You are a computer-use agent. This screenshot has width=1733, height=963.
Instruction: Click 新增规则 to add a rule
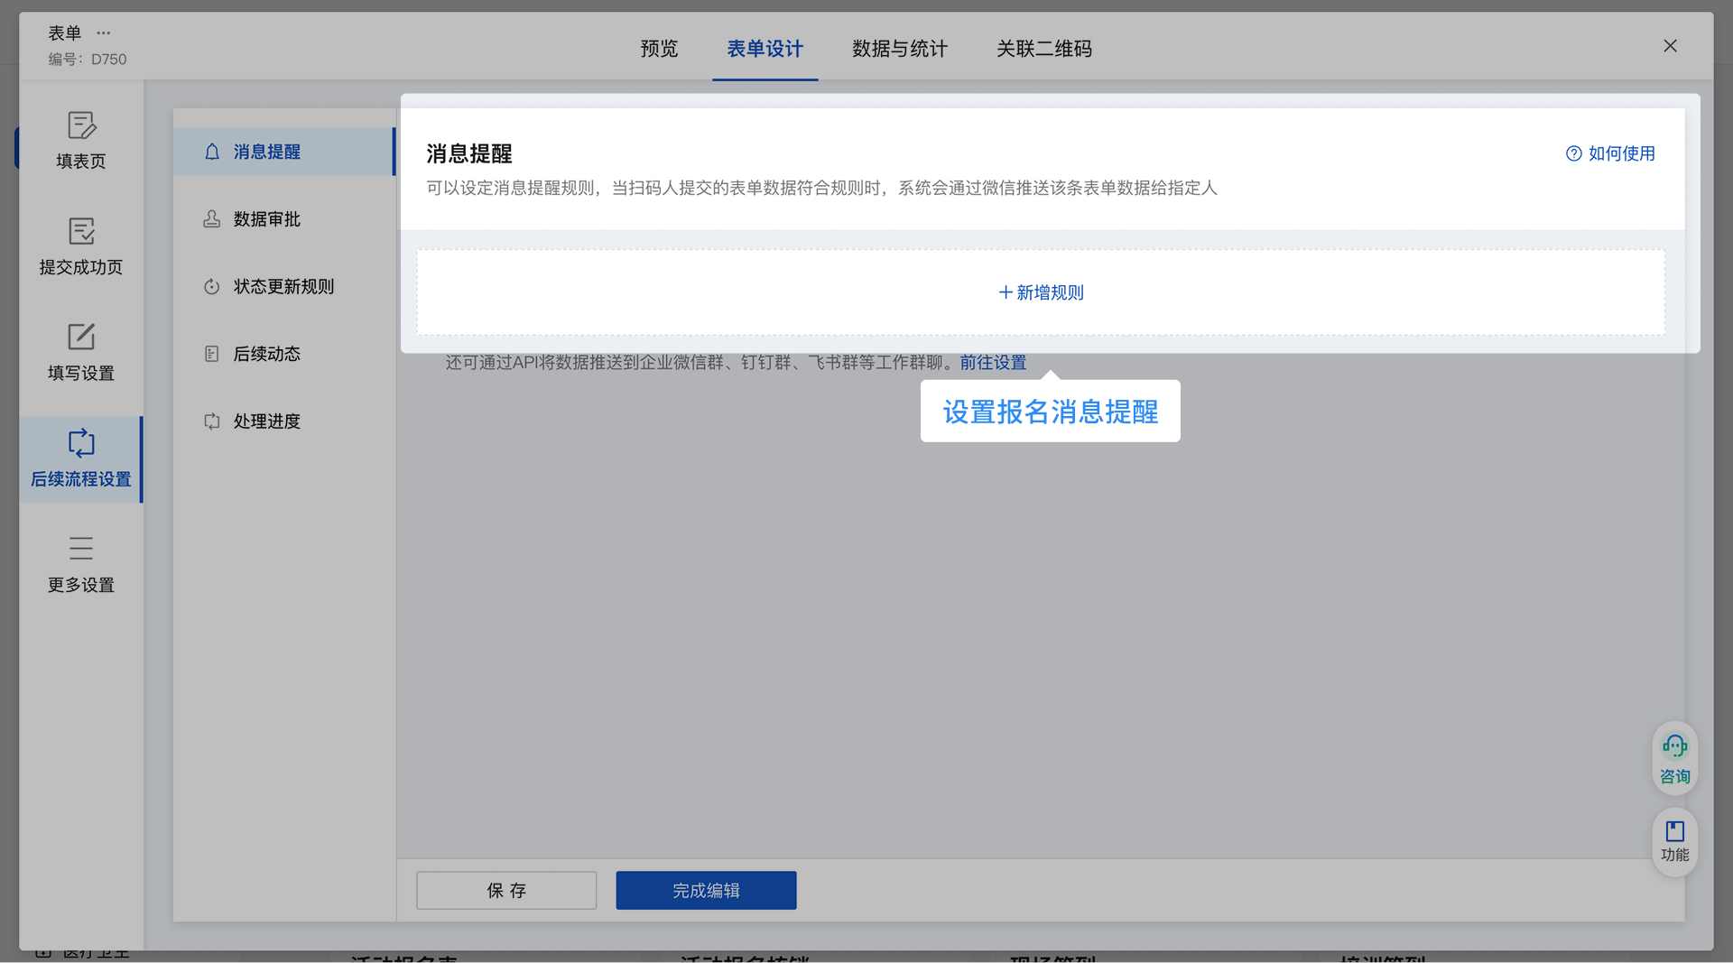tap(1041, 292)
